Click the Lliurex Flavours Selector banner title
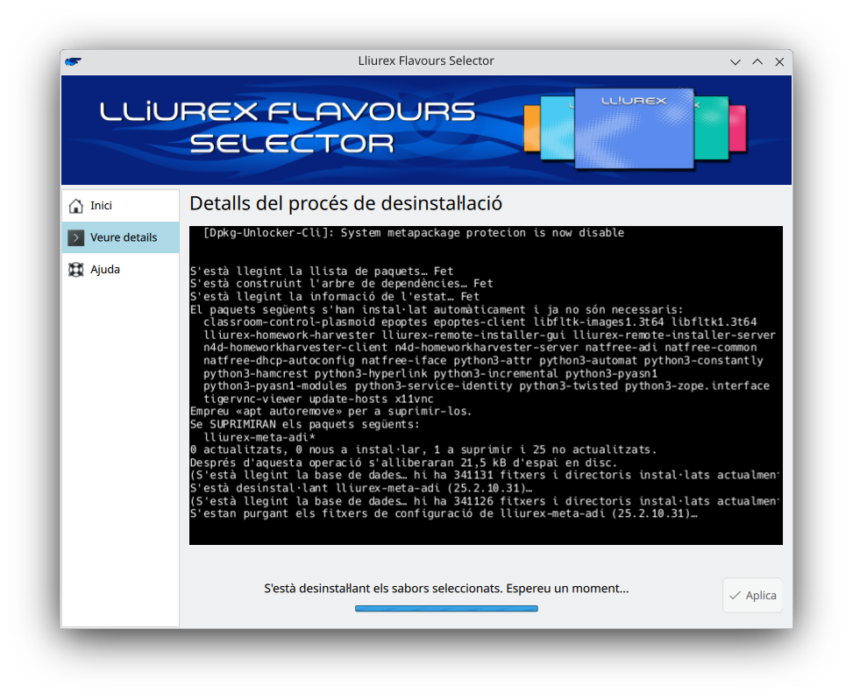Image resolution: width=853 pixels, height=700 pixels. 288,127
